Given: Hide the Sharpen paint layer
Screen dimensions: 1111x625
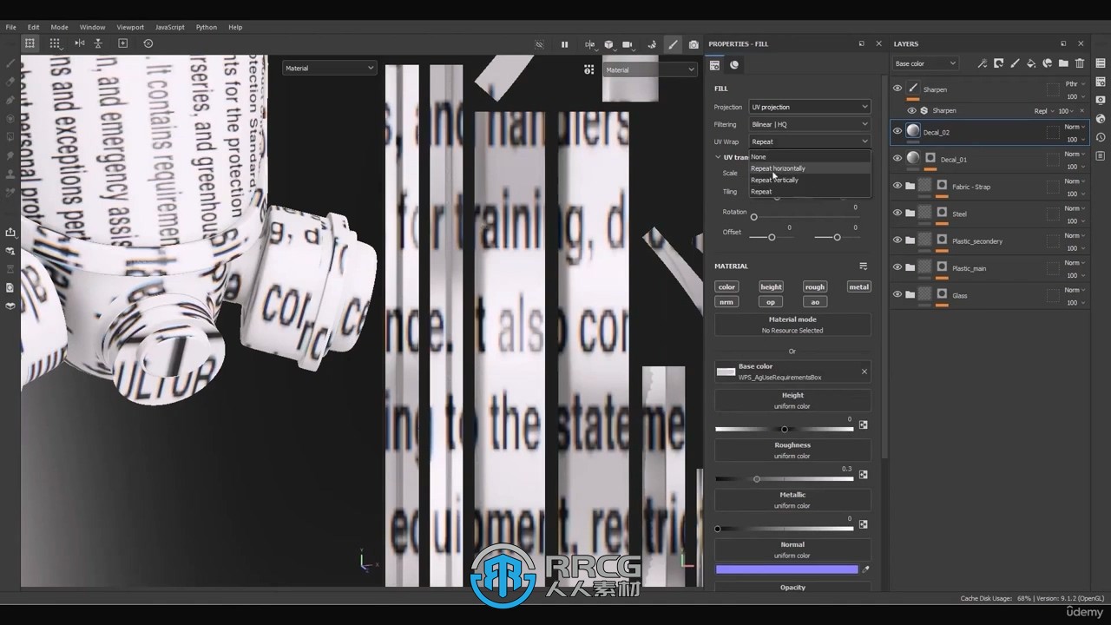Looking at the screenshot, I should (897, 88).
